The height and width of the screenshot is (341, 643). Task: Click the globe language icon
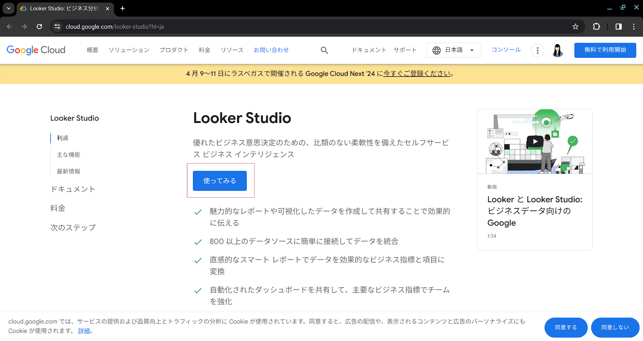click(x=436, y=50)
